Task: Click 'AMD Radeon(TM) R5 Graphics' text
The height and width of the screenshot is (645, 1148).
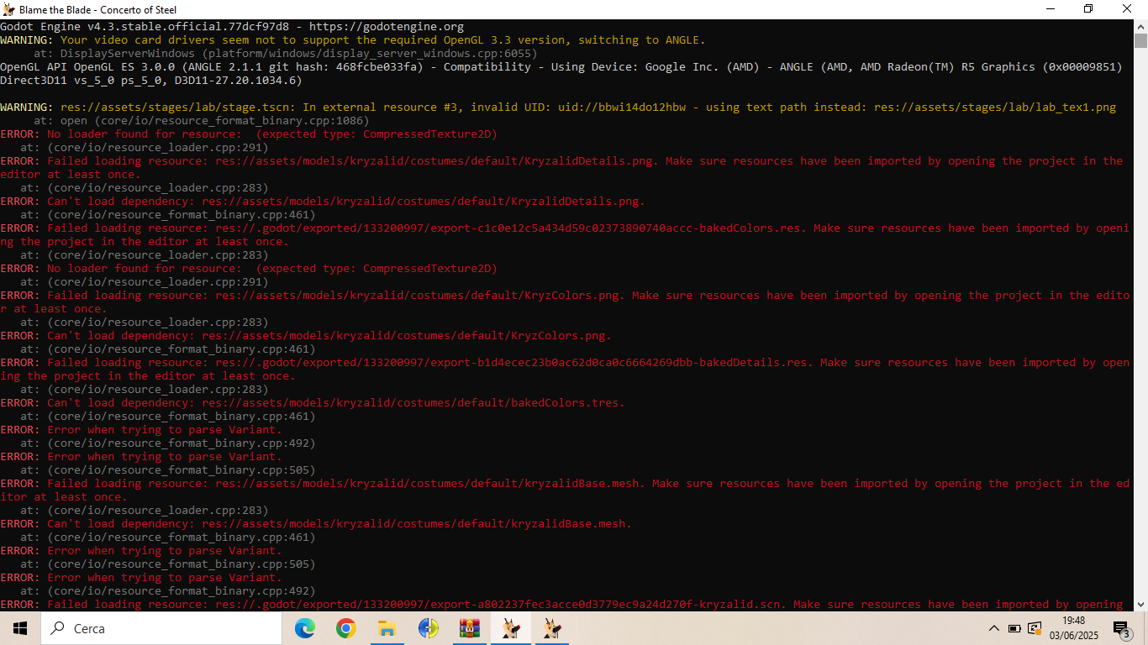Action: point(948,67)
